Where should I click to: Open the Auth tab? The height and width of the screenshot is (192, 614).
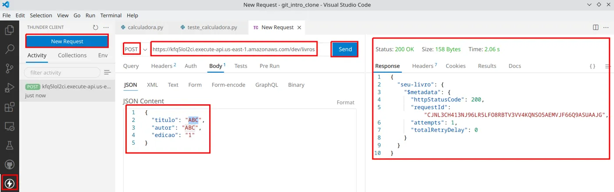pos(190,66)
